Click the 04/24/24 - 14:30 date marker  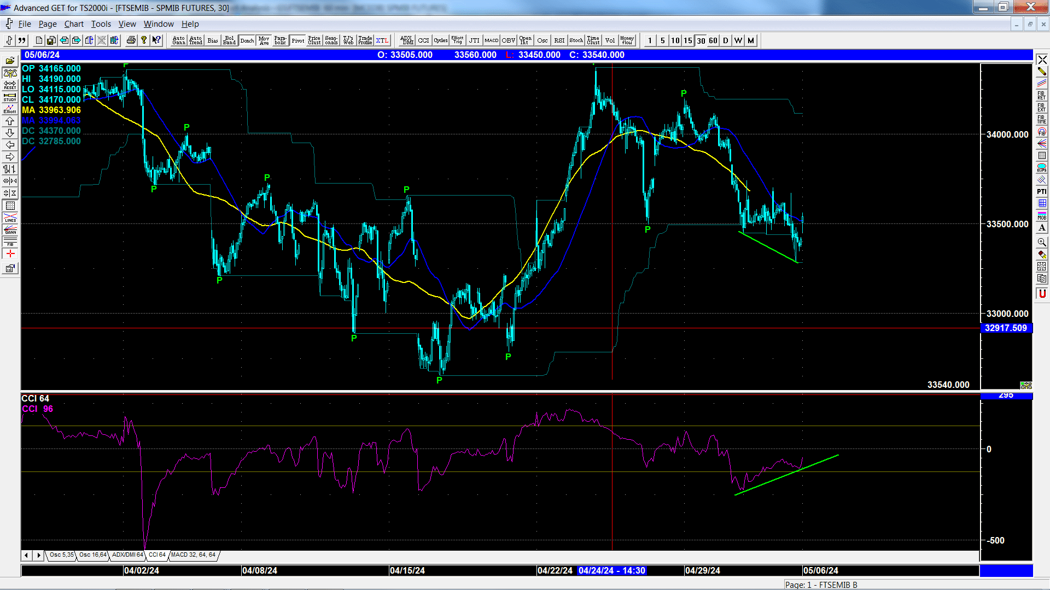pos(612,570)
